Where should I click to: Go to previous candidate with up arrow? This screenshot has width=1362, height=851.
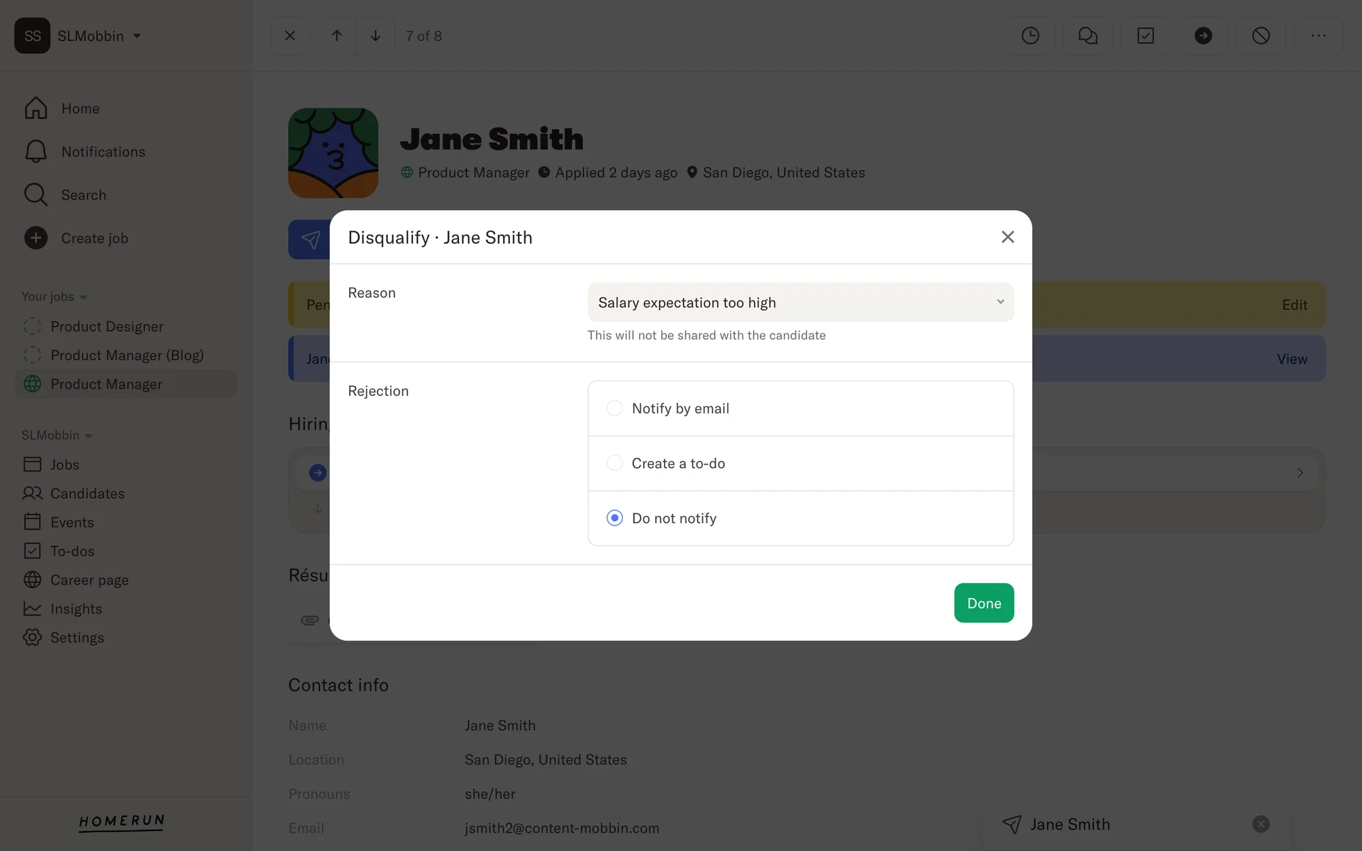pos(337,35)
